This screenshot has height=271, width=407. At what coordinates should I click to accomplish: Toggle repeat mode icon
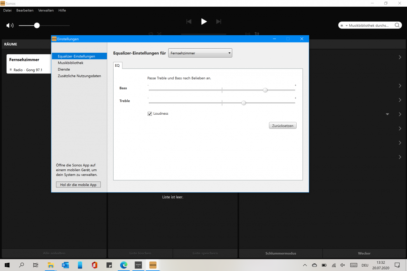(151, 34)
